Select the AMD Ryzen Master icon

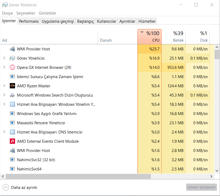tap(12, 86)
